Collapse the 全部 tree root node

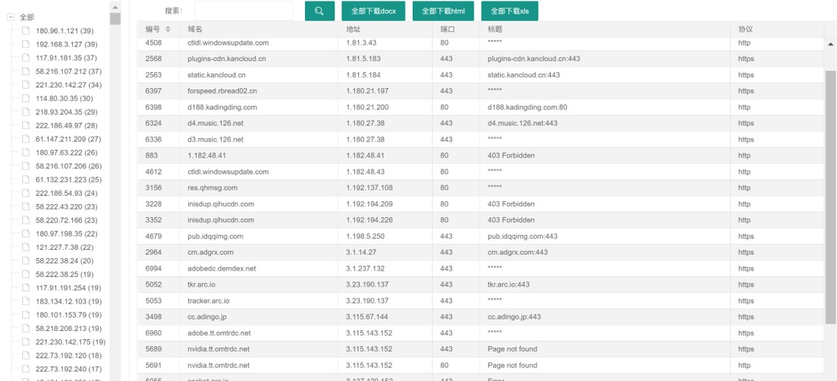coord(11,17)
